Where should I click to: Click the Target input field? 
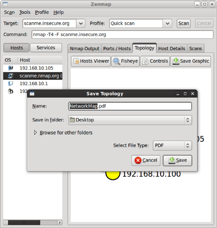pyautogui.click(x=49, y=23)
